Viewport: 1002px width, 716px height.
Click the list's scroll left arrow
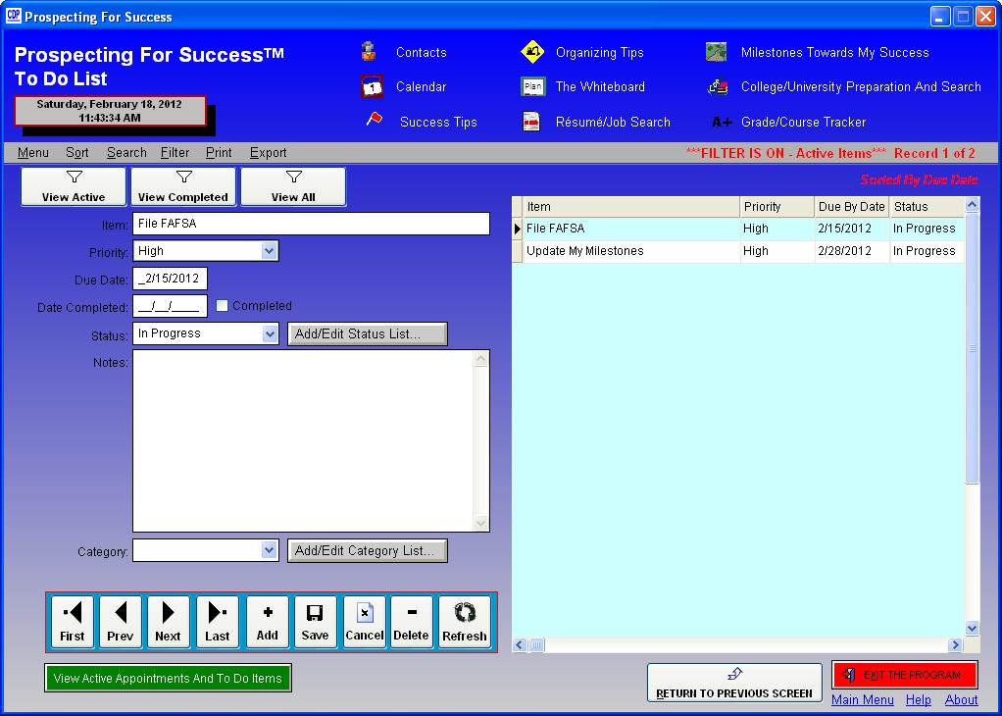520,645
